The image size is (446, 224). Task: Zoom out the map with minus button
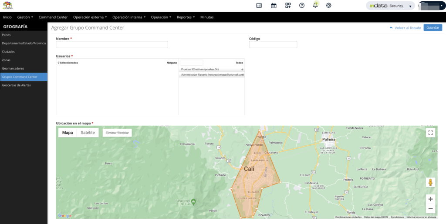[430, 209]
